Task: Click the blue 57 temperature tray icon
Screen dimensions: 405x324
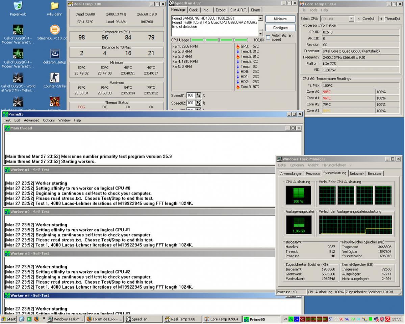Action: click(296, 319)
